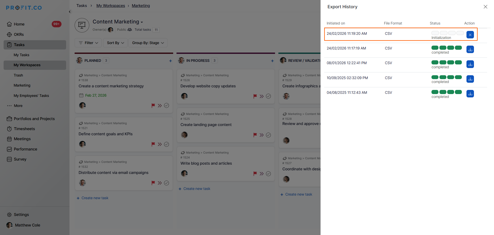The image size is (494, 235).
Task: Open the Sort By dropdown
Action: coord(116,43)
